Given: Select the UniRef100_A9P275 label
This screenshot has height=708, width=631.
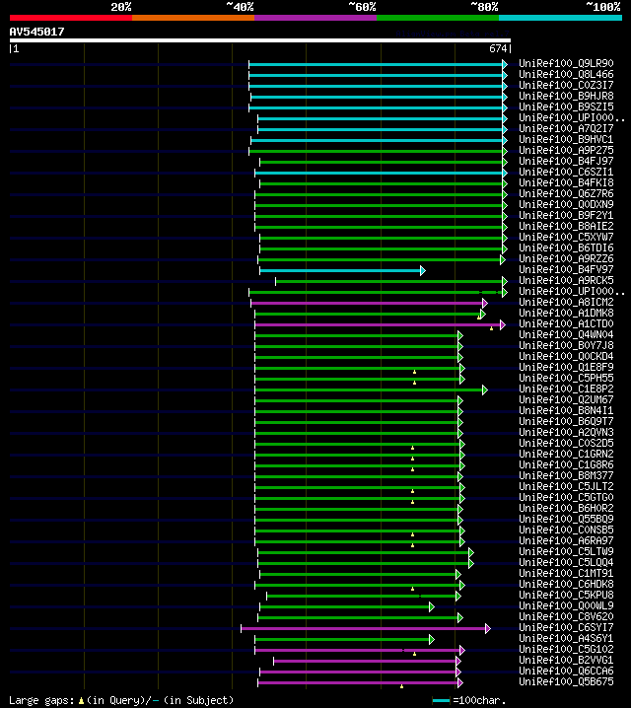Looking at the screenshot, I should (x=566, y=150).
